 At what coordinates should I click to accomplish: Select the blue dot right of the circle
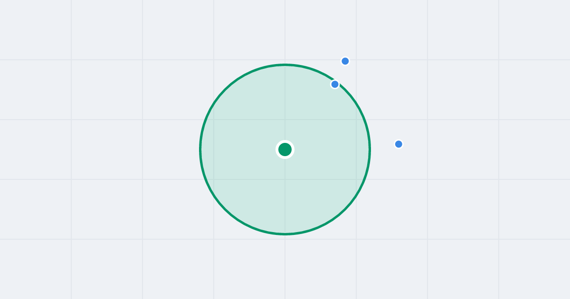pyautogui.click(x=399, y=144)
